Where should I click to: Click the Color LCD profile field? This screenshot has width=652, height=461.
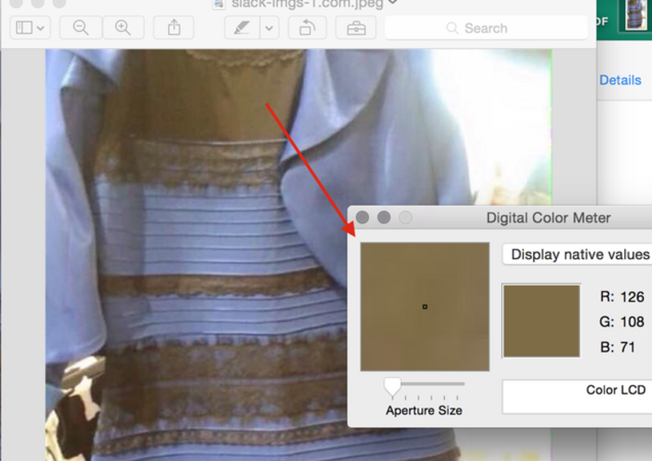(577, 396)
